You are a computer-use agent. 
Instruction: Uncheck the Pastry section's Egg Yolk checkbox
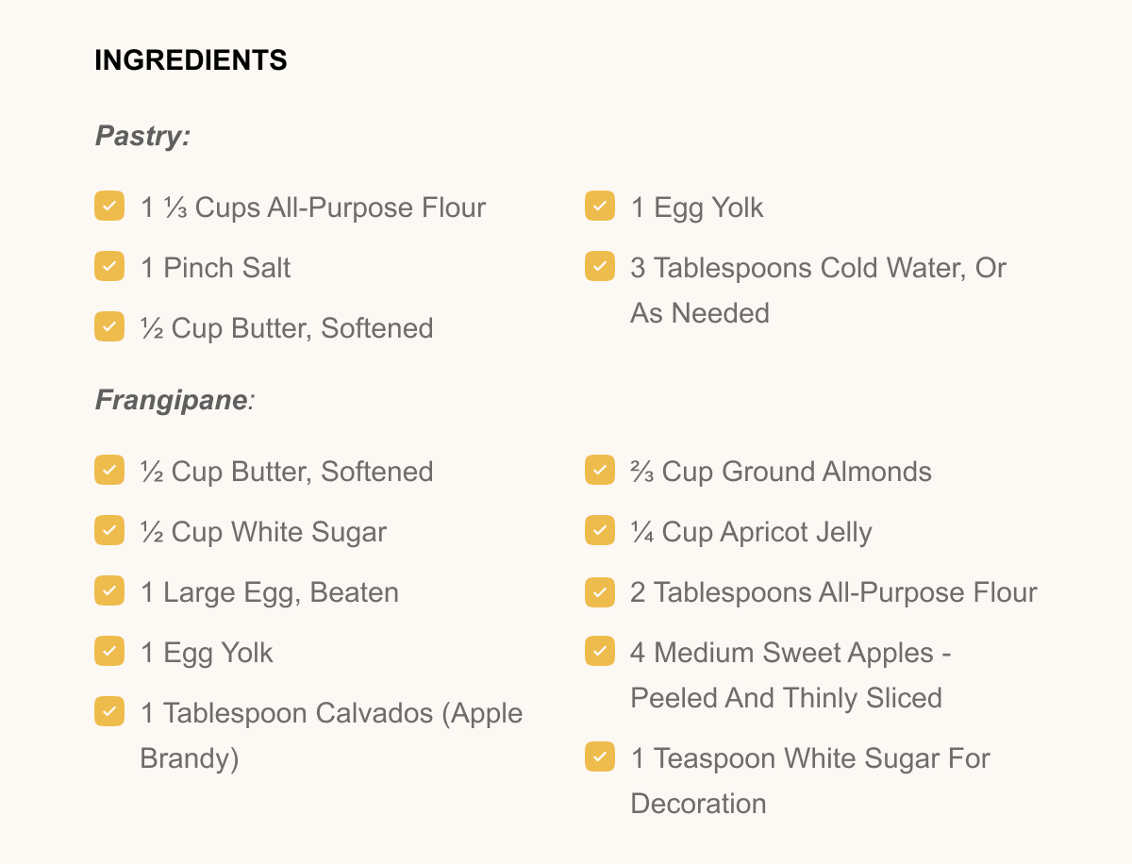click(x=600, y=207)
